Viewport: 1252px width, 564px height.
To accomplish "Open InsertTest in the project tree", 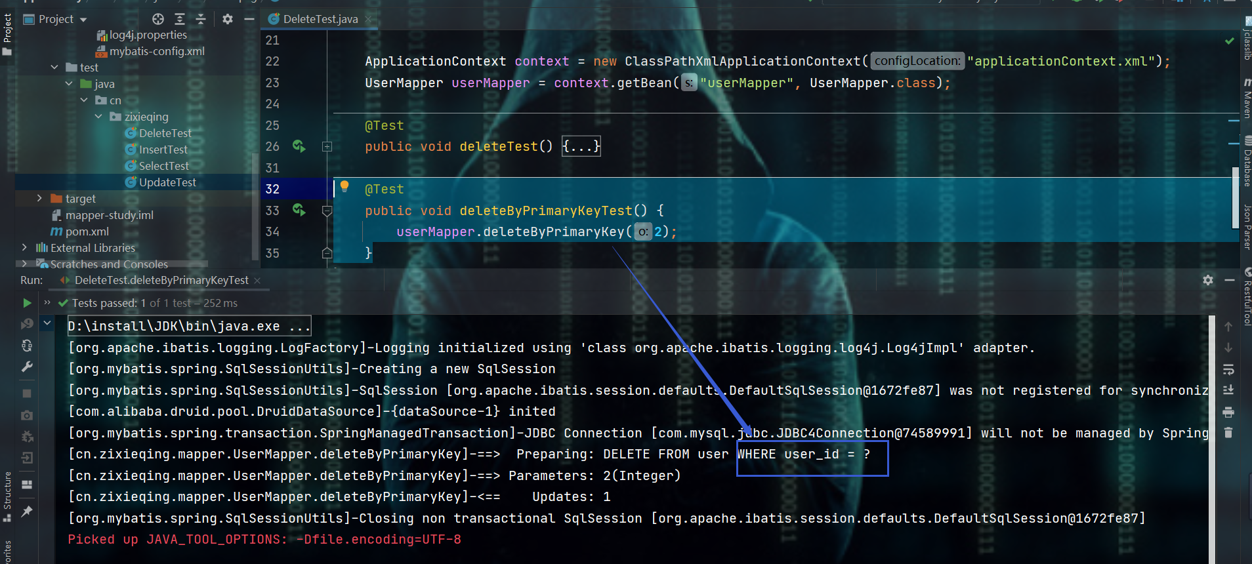I will pyautogui.click(x=163, y=150).
